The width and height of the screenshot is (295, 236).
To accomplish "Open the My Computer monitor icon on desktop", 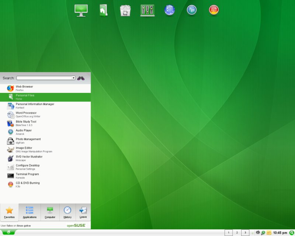I will coord(81,11).
